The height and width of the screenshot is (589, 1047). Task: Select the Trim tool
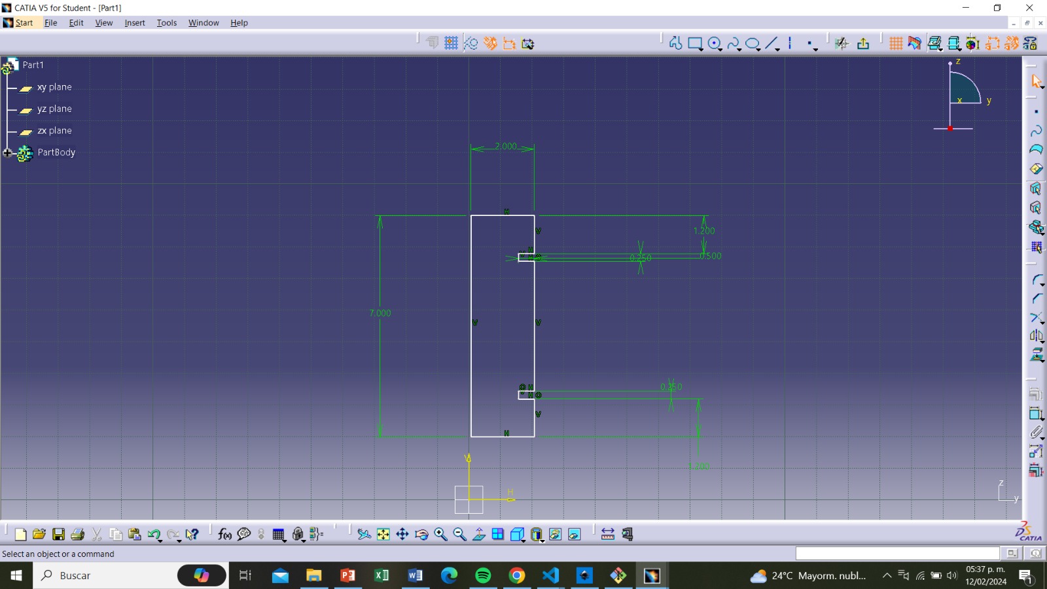pyautogui.click(x=1037, y=318)
